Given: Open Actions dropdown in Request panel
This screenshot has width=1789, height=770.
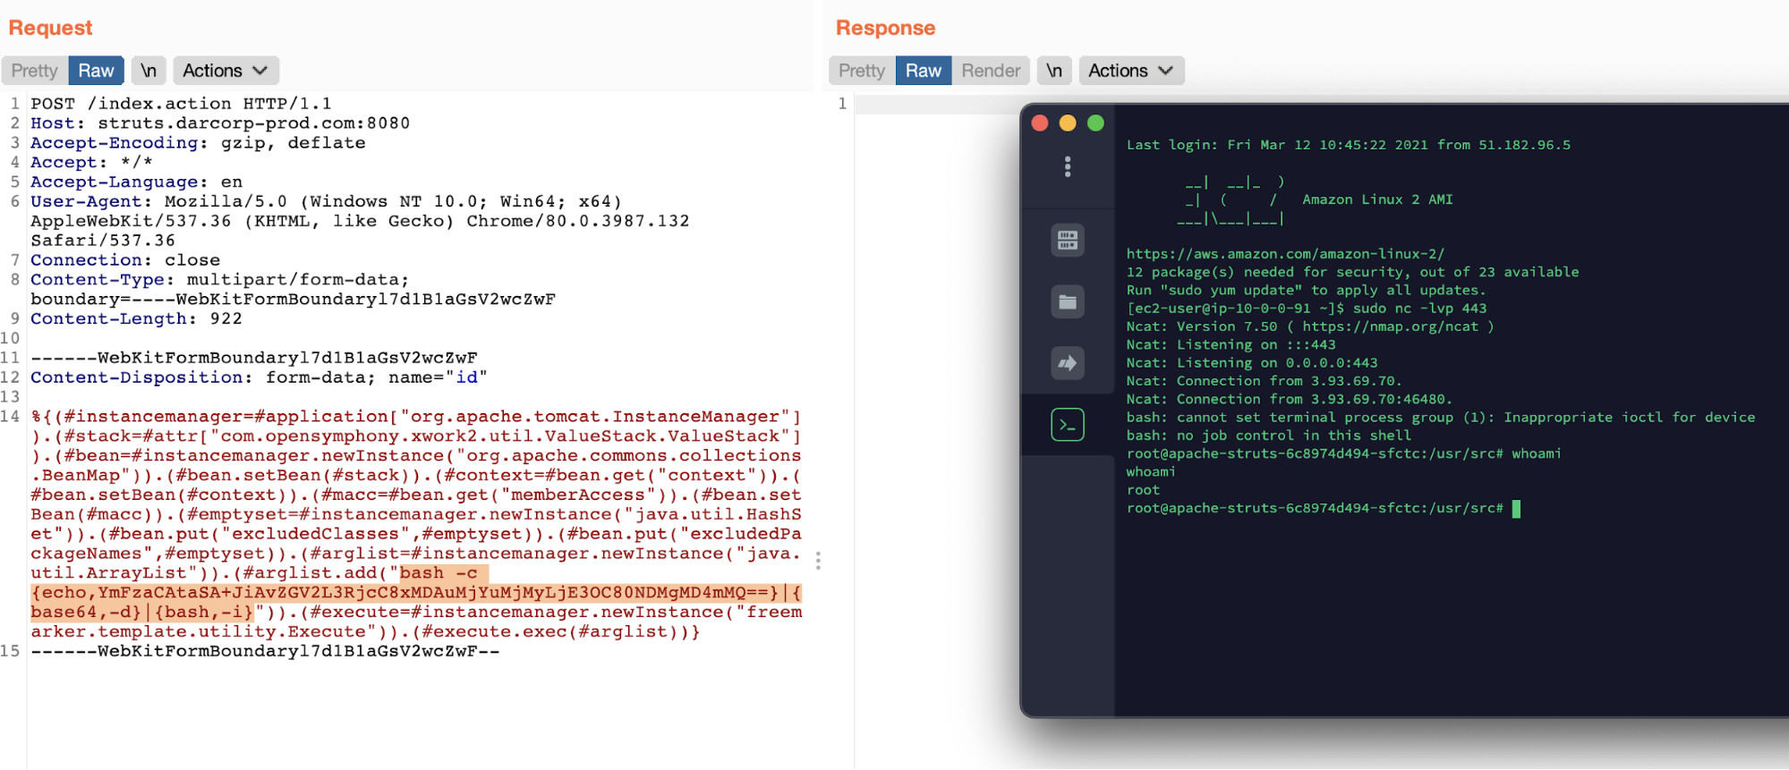Looking at the screenshot, I should [x=226, y=71].
